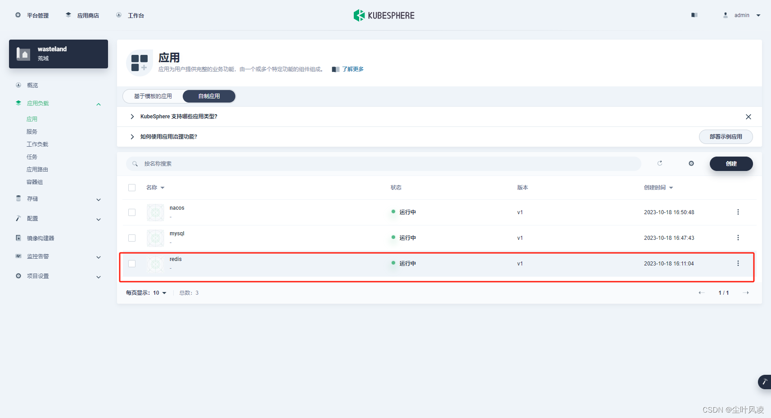The width and height of the screenshot is (771, 418).
Task: Click the admin user avatar icon
Action: pos(726,15)
